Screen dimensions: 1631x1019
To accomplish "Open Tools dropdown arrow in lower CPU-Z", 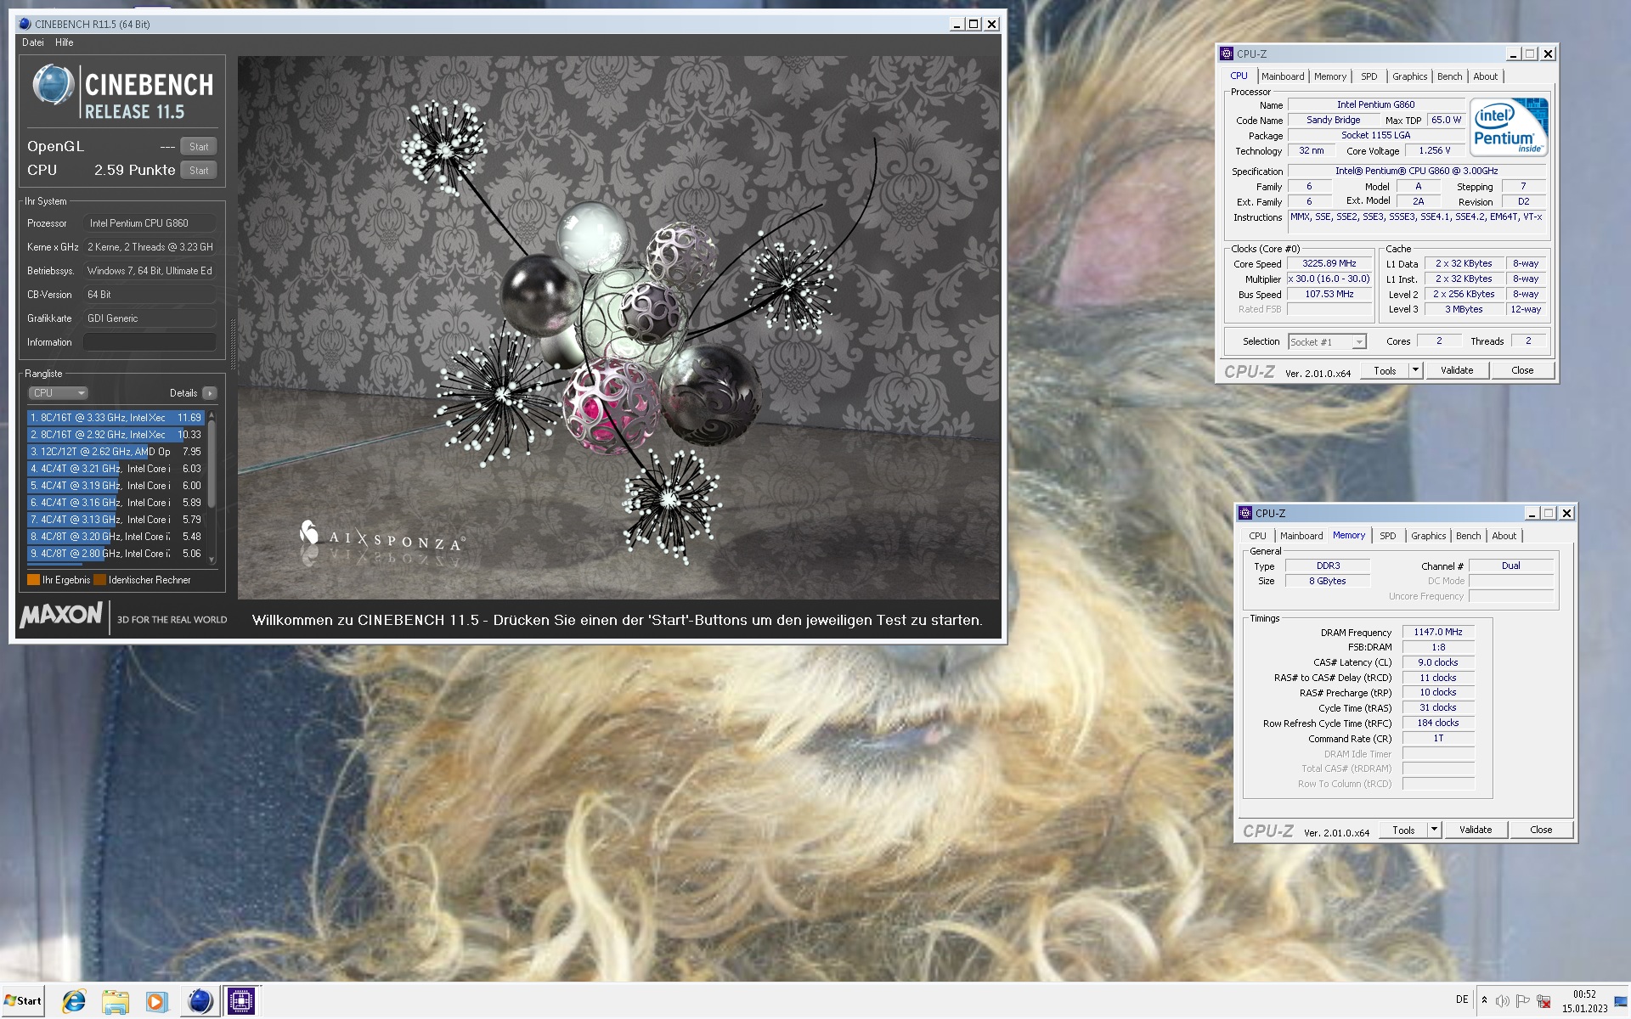I will point(1434,830).
